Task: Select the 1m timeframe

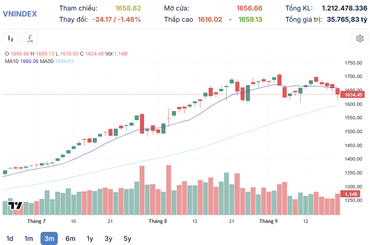Action: click(29, 239)
